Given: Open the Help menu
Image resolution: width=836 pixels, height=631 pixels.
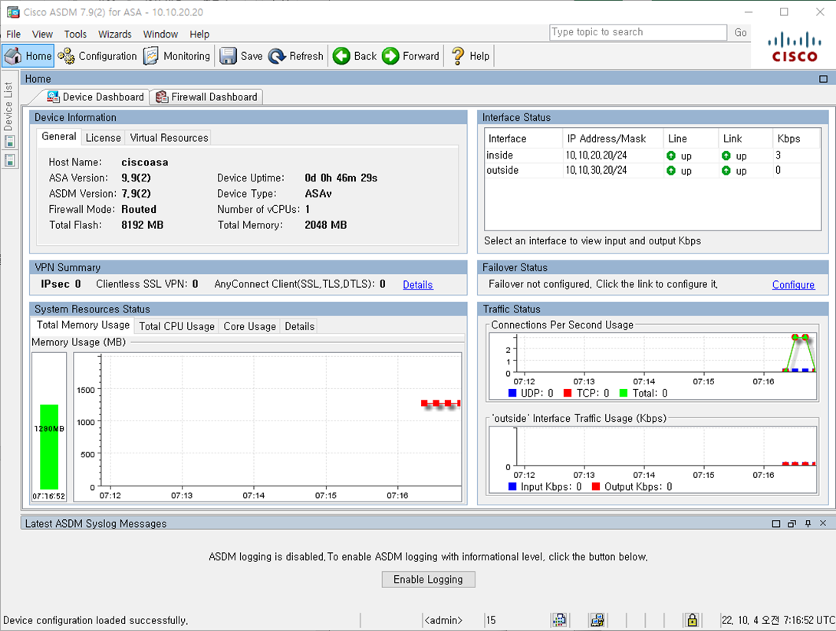Looking at the screenshot, I should click(199, 34).
